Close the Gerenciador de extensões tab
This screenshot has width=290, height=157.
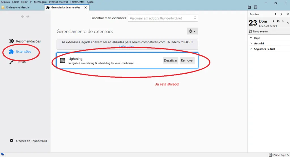[x=86, y=7]
